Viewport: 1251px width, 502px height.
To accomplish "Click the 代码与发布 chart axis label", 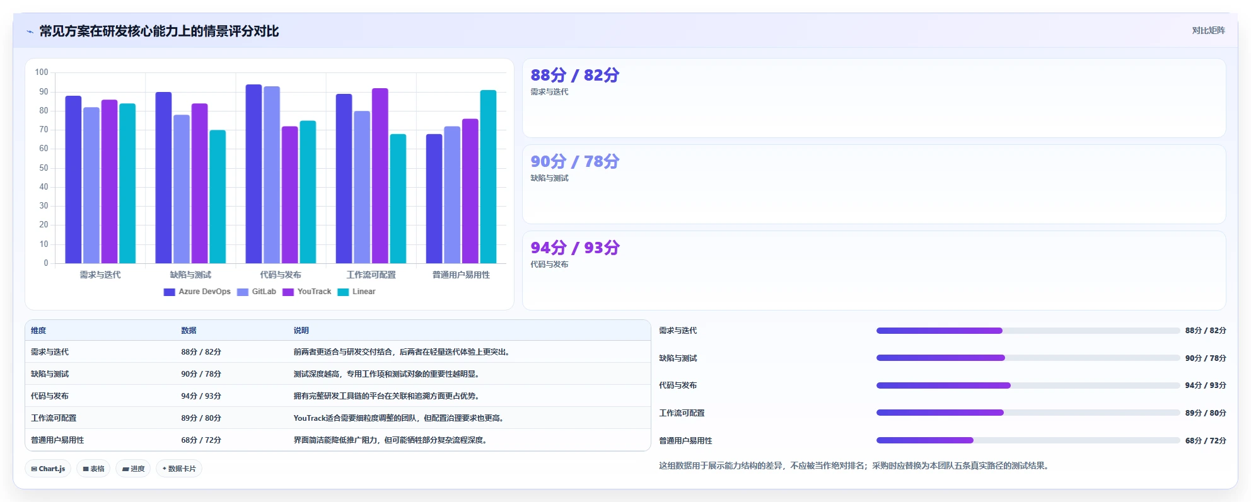I will click(x=281, y=275).
